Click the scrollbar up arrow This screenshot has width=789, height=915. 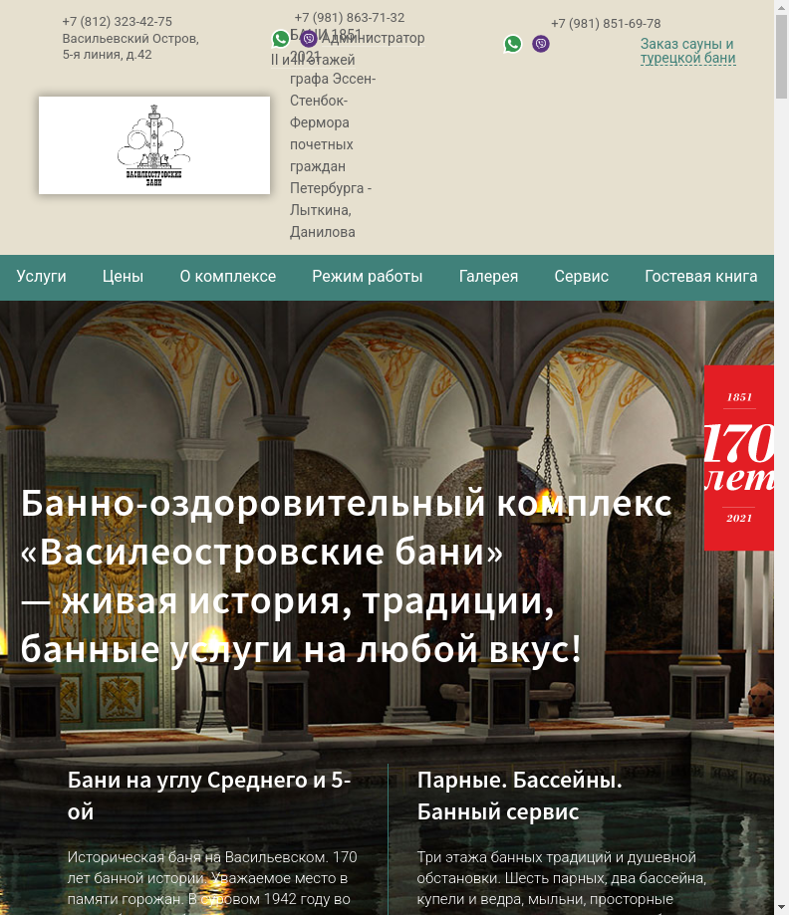(x=781, y=7)
